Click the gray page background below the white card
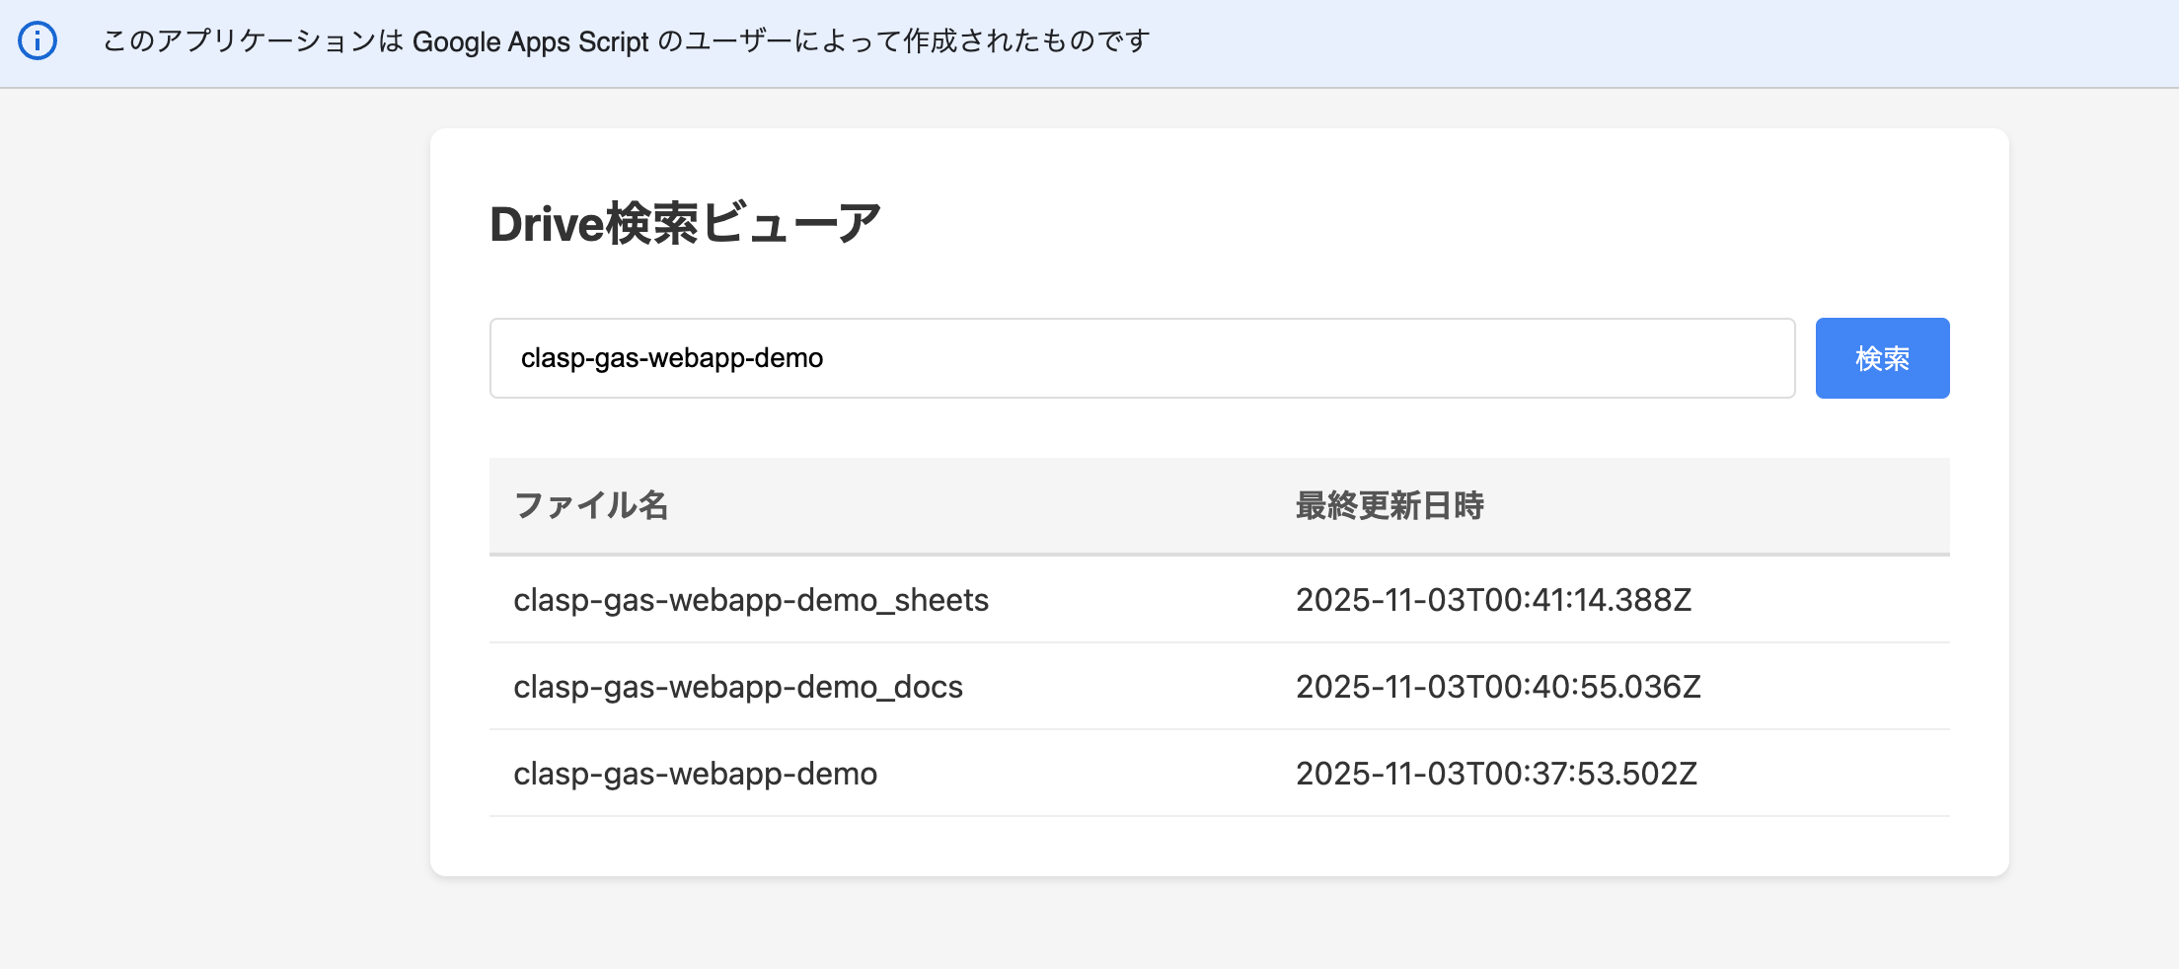 pos(1219,923)
